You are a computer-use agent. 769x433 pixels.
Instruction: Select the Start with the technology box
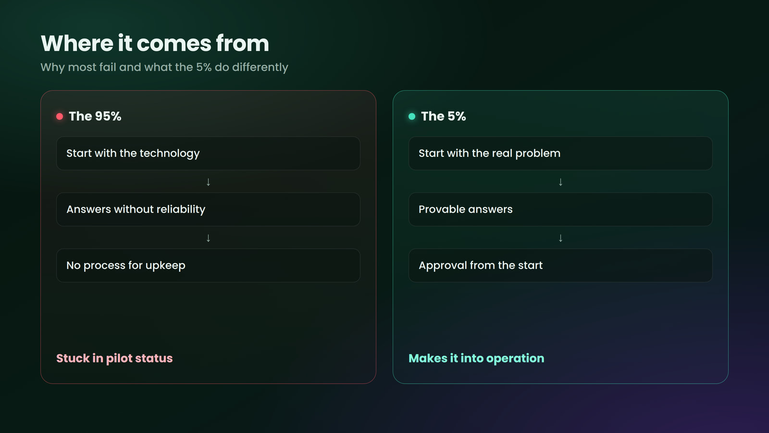[x=208, y=153]
